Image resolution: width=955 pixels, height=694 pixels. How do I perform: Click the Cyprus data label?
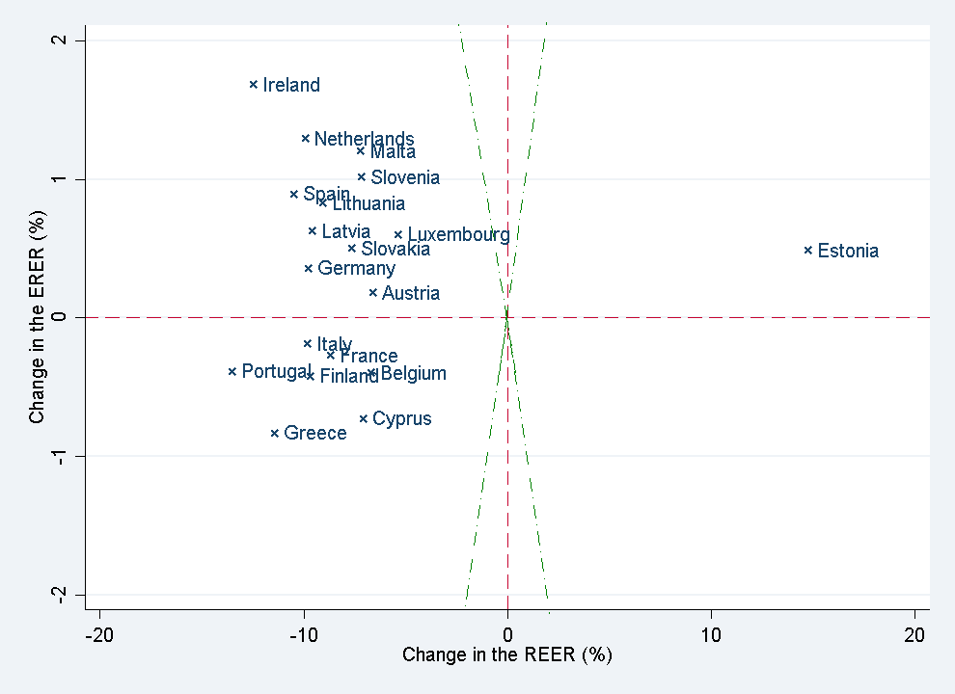point(401,419)
